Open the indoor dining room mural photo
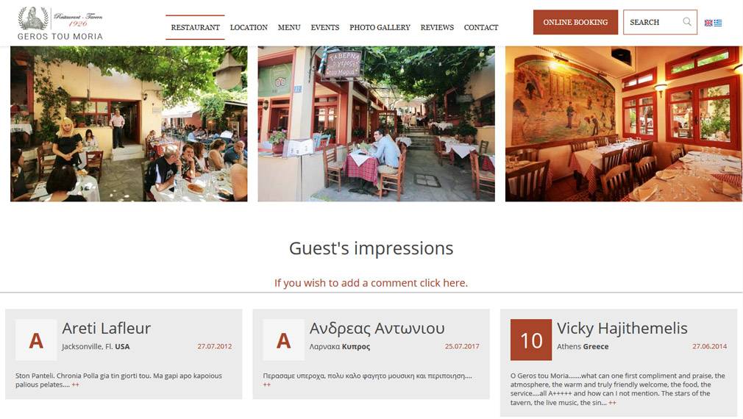This screenshot has width=743, height=419. coord(624,123)
